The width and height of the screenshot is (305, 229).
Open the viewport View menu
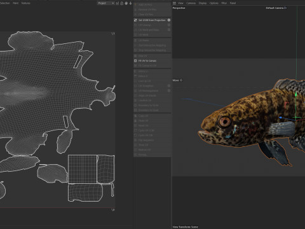click(x=180, y=3)
